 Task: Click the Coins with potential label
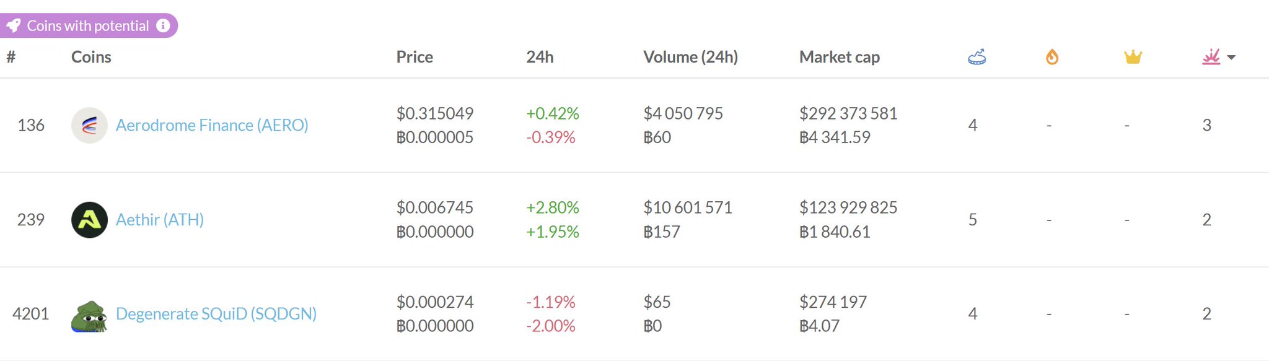pos(88,25)
